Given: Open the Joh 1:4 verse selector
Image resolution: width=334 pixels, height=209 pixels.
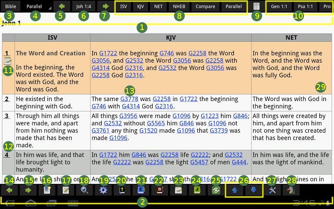Looking at the screenshot, I should pos(83,7).
